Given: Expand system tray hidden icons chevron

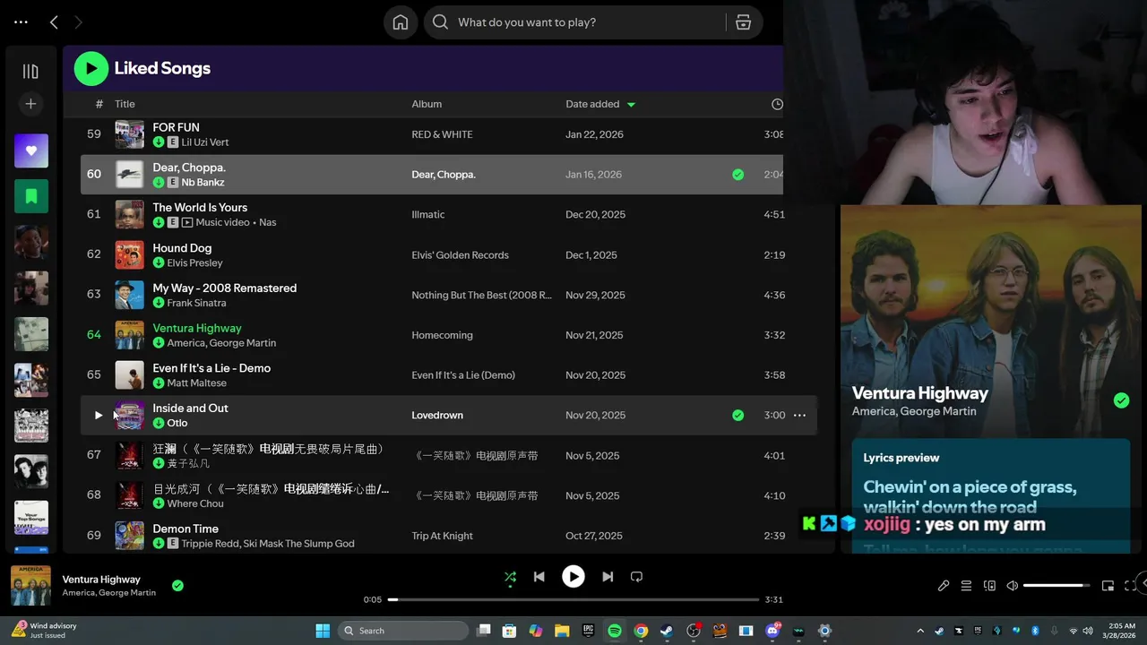Looking at the screenshot, I should [x=920, y=631].
